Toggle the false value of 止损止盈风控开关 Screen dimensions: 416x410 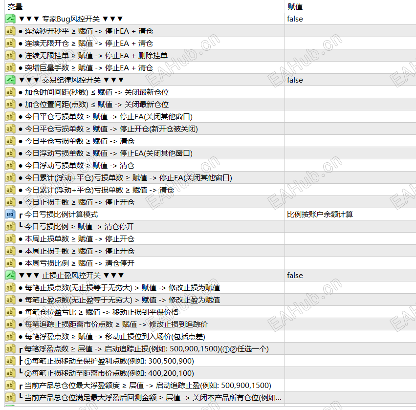click(x=295, y=275)
